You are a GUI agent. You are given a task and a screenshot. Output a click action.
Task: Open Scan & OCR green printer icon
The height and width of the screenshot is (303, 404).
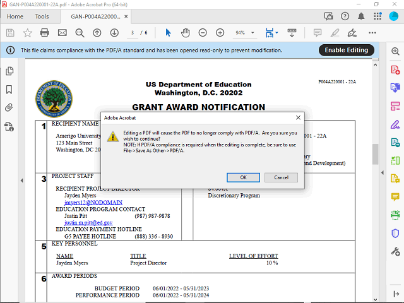(395, 215)
